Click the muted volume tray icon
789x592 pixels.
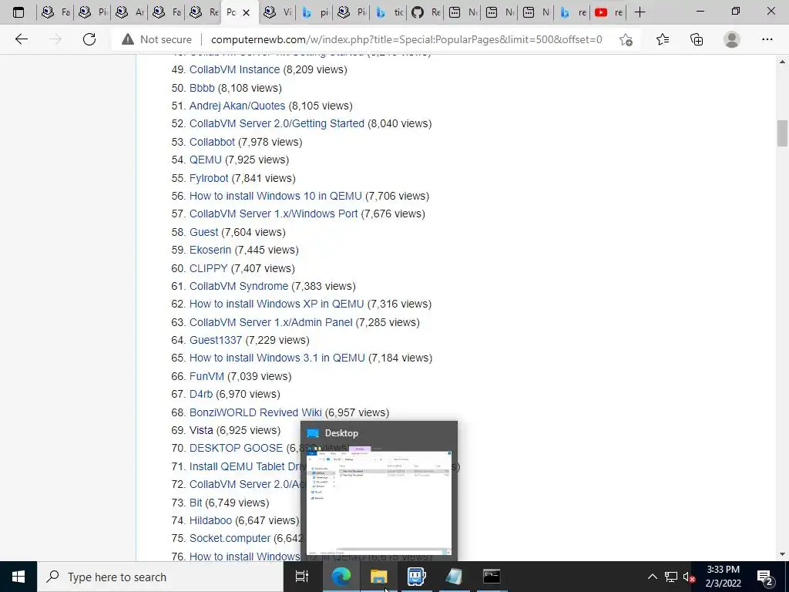pyautogui.click(x=689, y=577)
